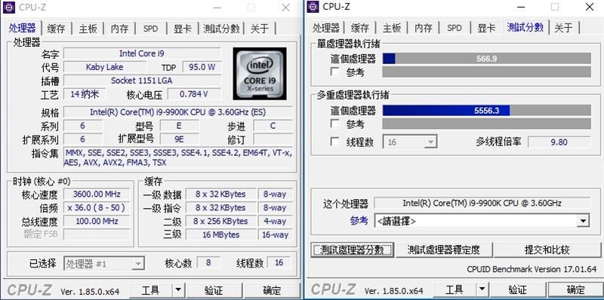Expand the 工具 dropdown arrow in right window
Screen dimensions: 604x300
coord(482,289)
